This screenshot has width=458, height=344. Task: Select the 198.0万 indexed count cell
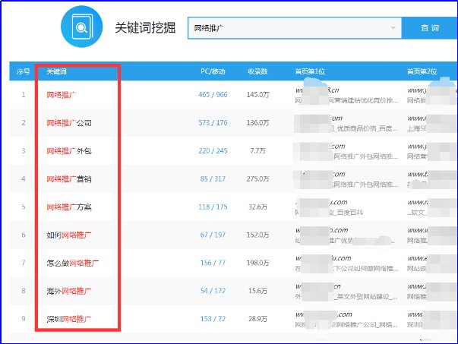tap(257, 263)
